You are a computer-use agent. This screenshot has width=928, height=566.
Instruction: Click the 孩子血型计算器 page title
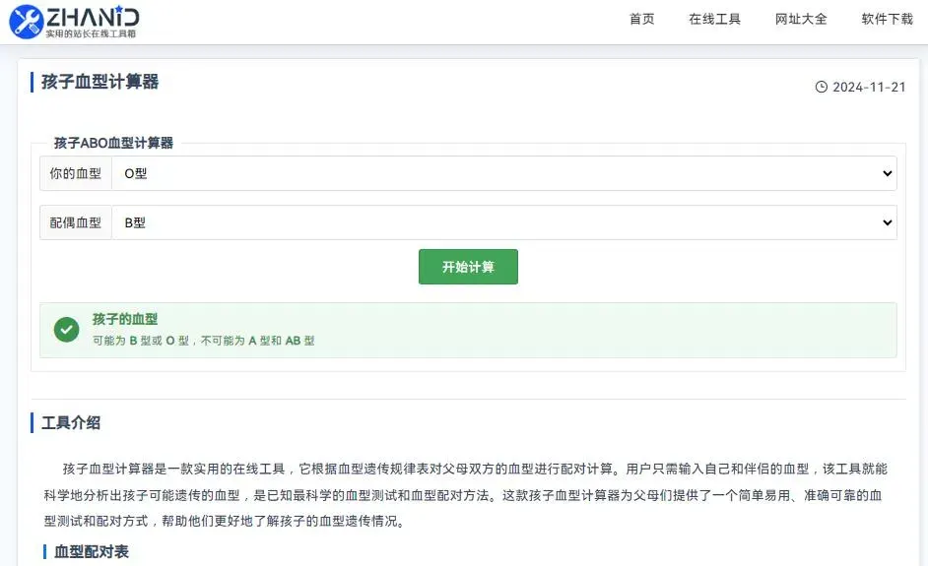tap(100, 82)
